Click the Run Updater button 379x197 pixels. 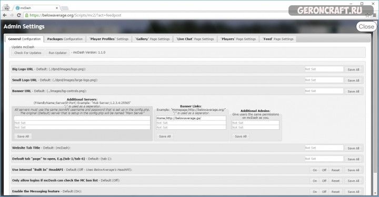[x=57, y=53]
